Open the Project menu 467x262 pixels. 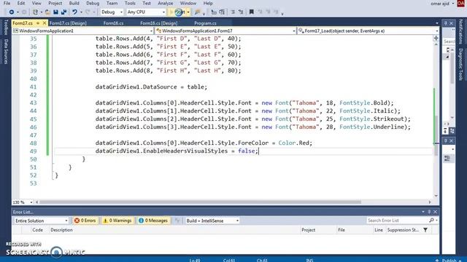click(x=55, y=3)
